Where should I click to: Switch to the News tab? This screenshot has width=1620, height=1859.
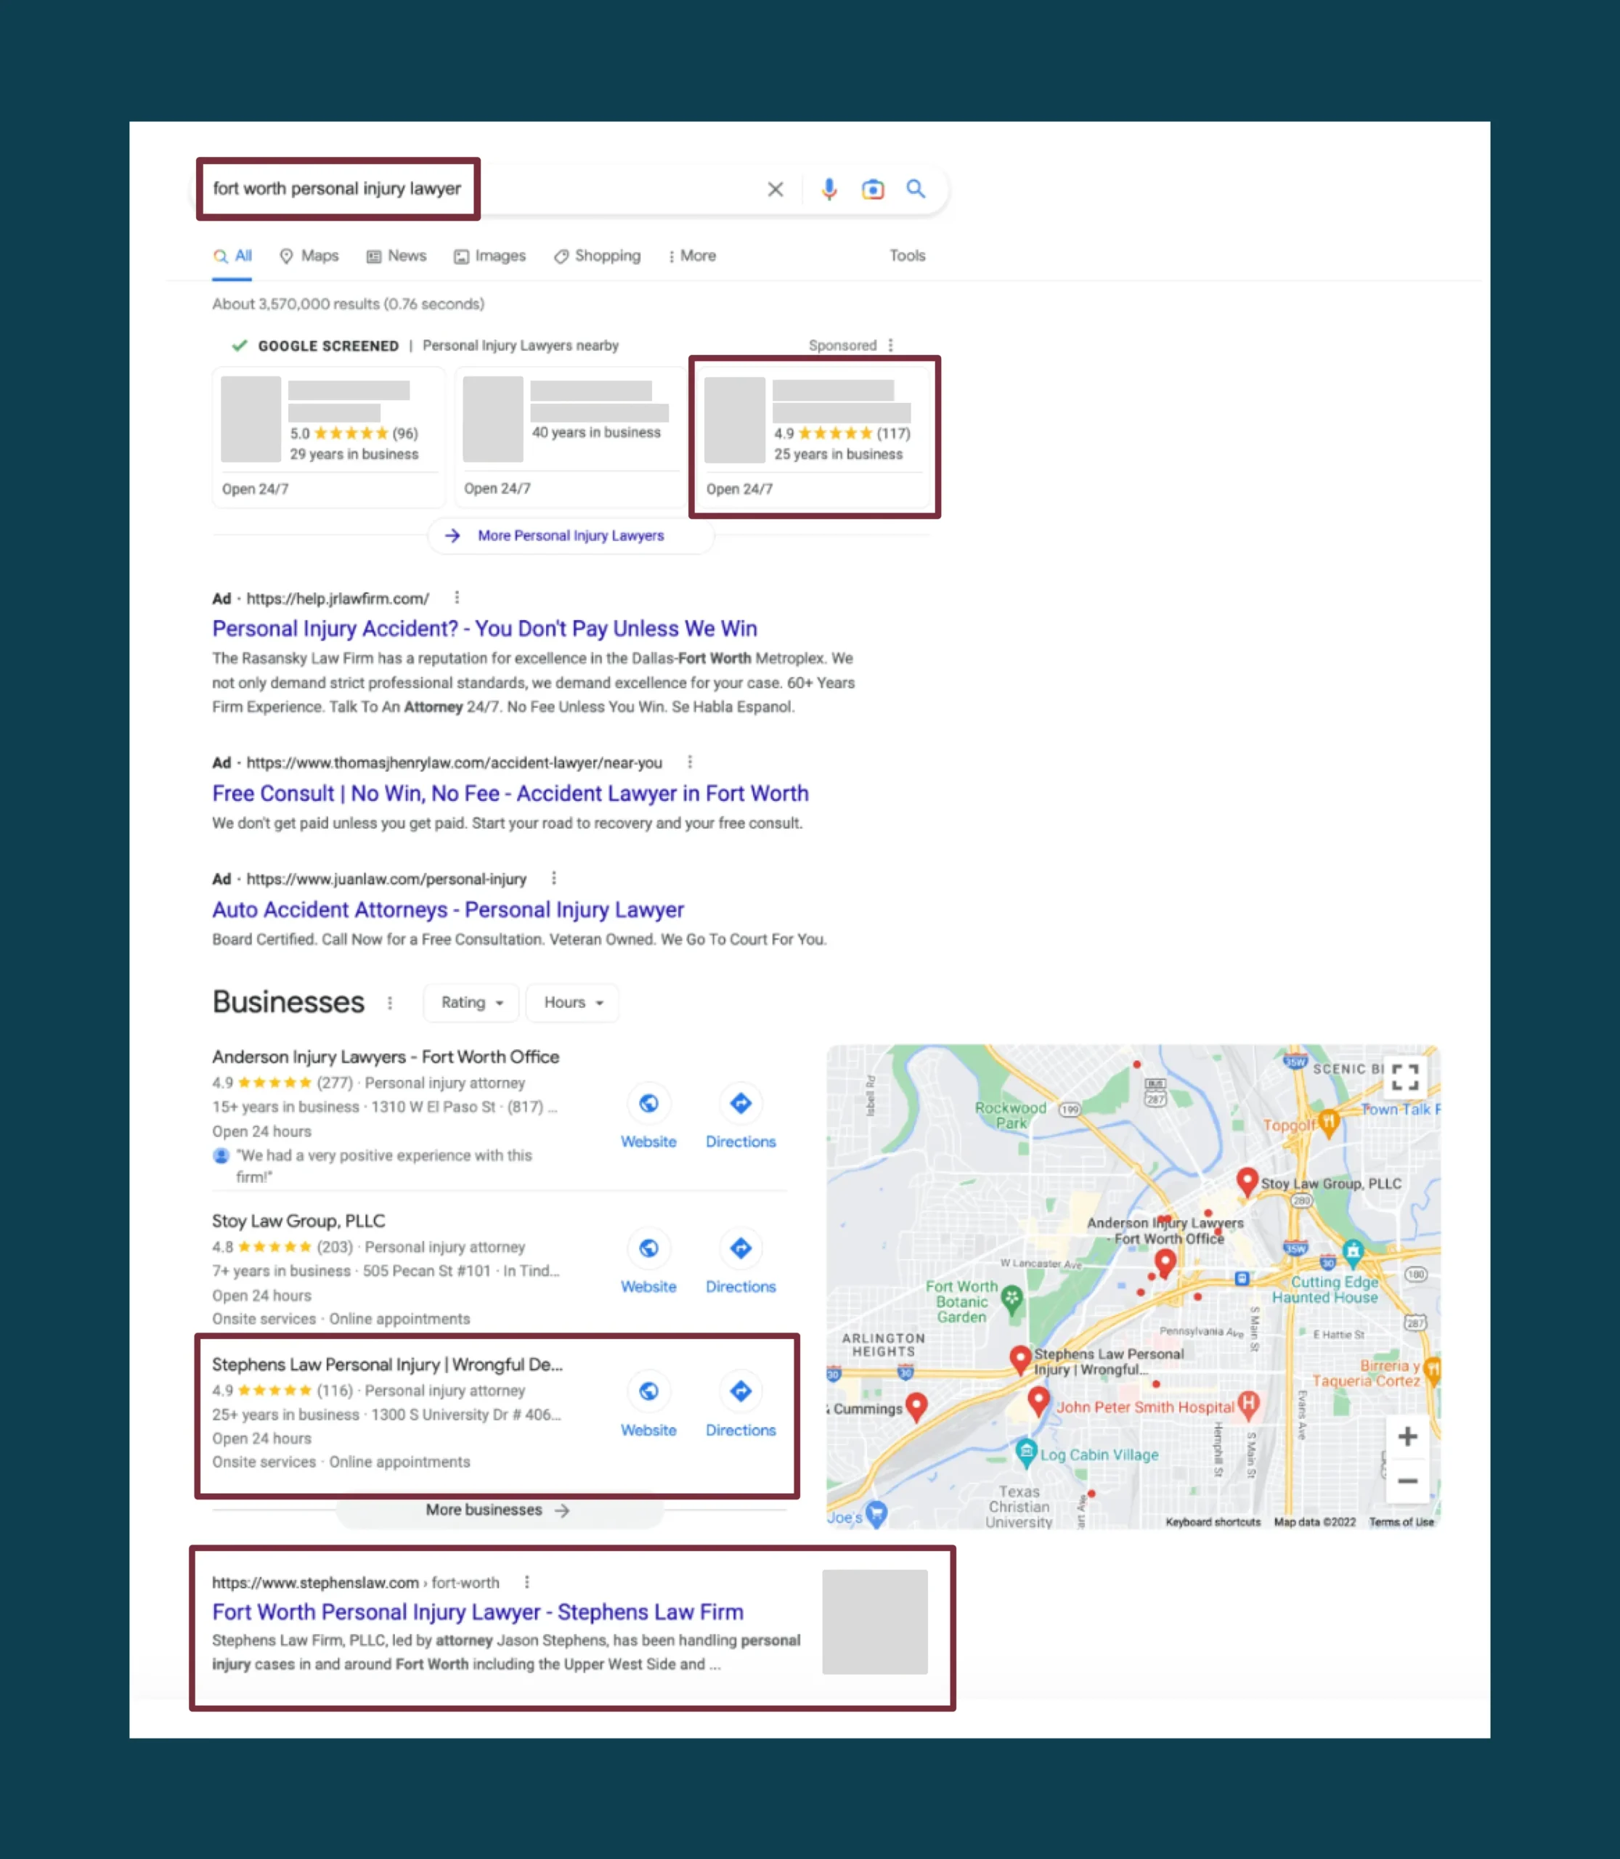396,256
